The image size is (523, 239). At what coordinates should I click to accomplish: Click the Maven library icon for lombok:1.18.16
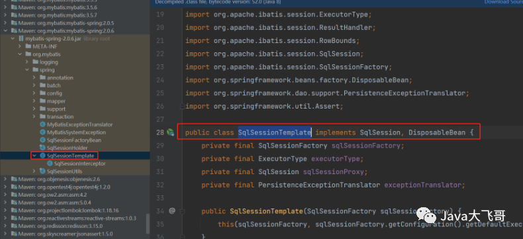pos(14,211)
